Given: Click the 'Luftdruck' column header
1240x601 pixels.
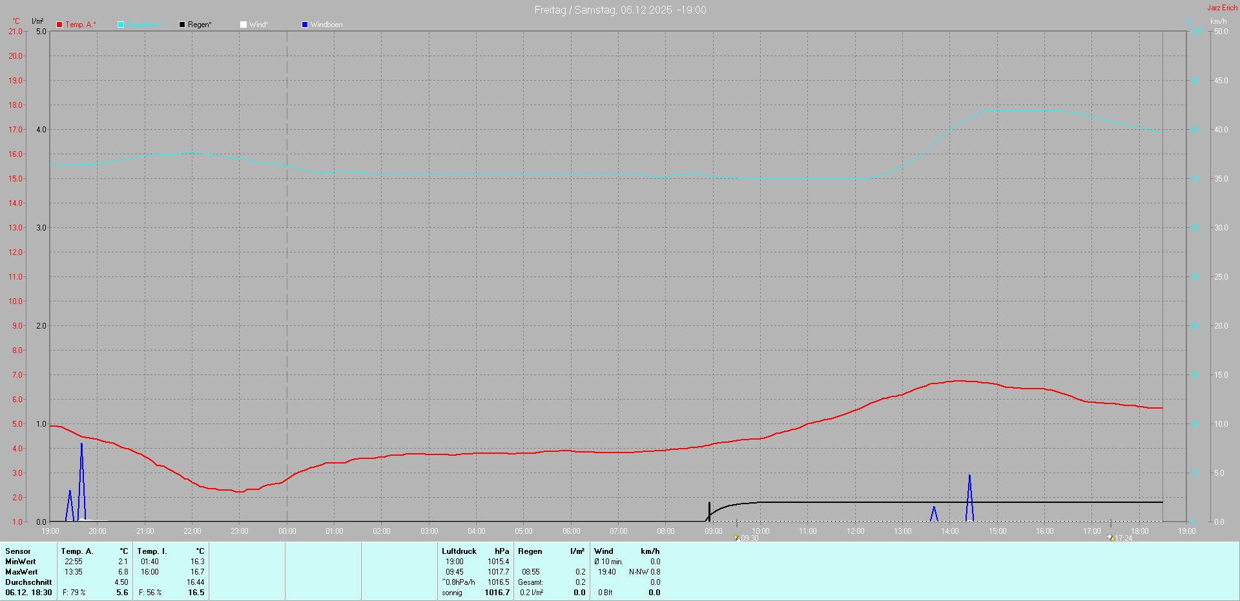Looking at the screenshot, I should coord(459,551).
